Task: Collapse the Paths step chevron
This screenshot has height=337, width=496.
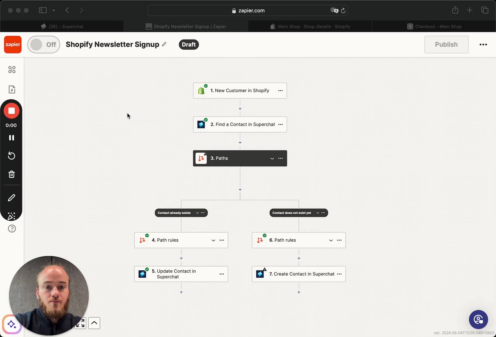Action: 272,158
